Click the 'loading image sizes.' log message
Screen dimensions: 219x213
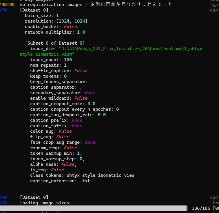coord(46,203)
